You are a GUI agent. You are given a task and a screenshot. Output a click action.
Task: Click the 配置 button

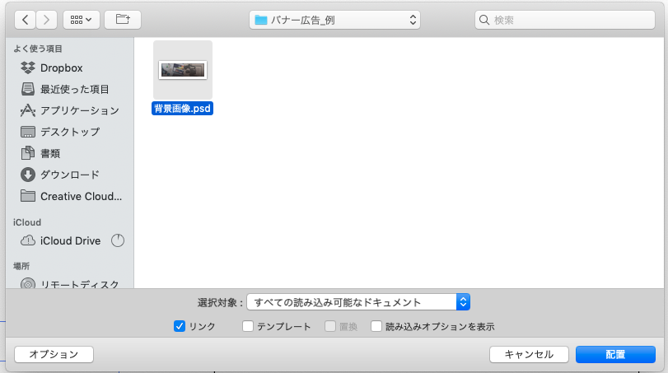tap(614, 354)
